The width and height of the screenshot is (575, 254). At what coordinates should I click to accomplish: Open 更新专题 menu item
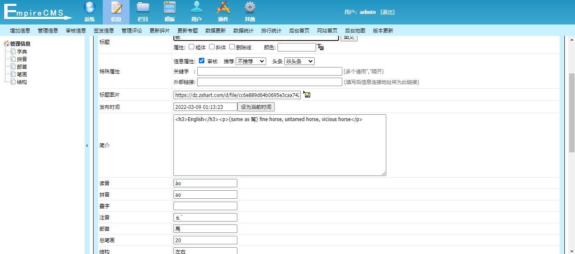(187, 30)
